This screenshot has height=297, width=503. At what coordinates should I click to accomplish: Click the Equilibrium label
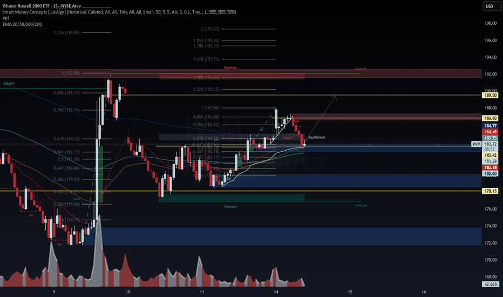pyautogui.click(x=317, y=137)
